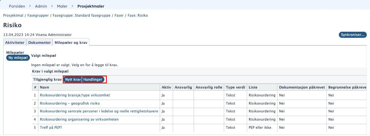
Task: Click the 'Ansvarlig rolle' column header
Action: click(x=209, y=87)
